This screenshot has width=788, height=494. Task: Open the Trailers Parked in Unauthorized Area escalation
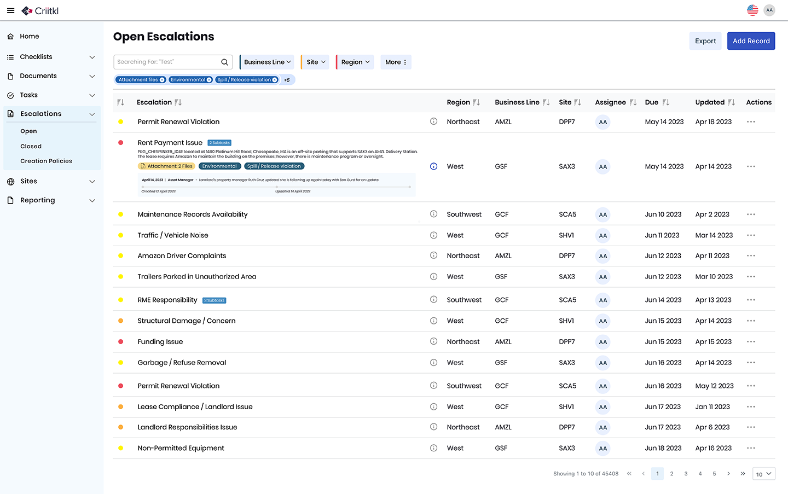tap(197, 277)
